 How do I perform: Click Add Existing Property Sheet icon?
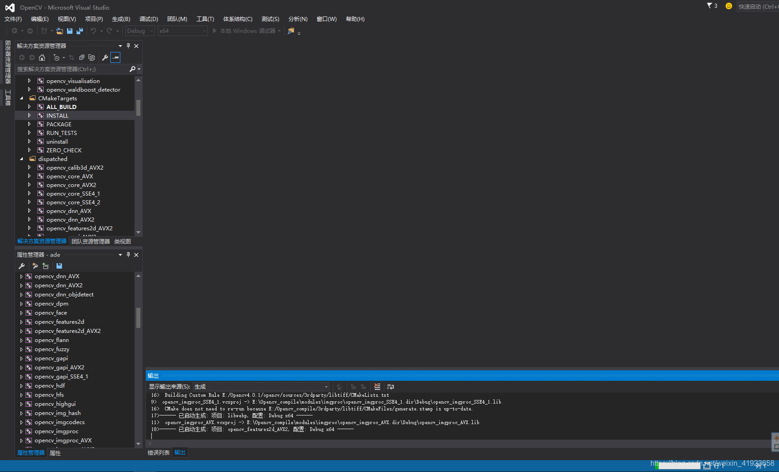(46, 266)
